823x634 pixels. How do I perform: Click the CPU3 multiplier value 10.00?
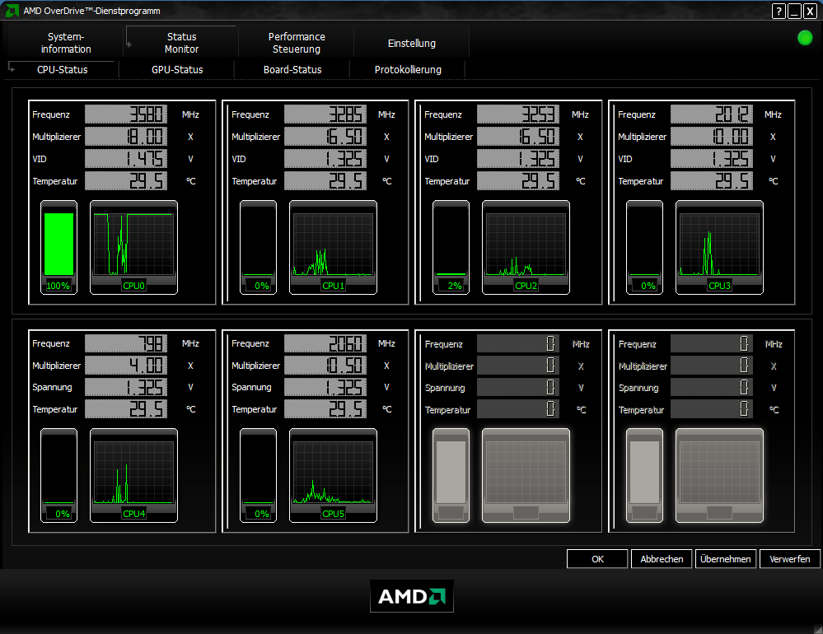(x=712, y=137)
